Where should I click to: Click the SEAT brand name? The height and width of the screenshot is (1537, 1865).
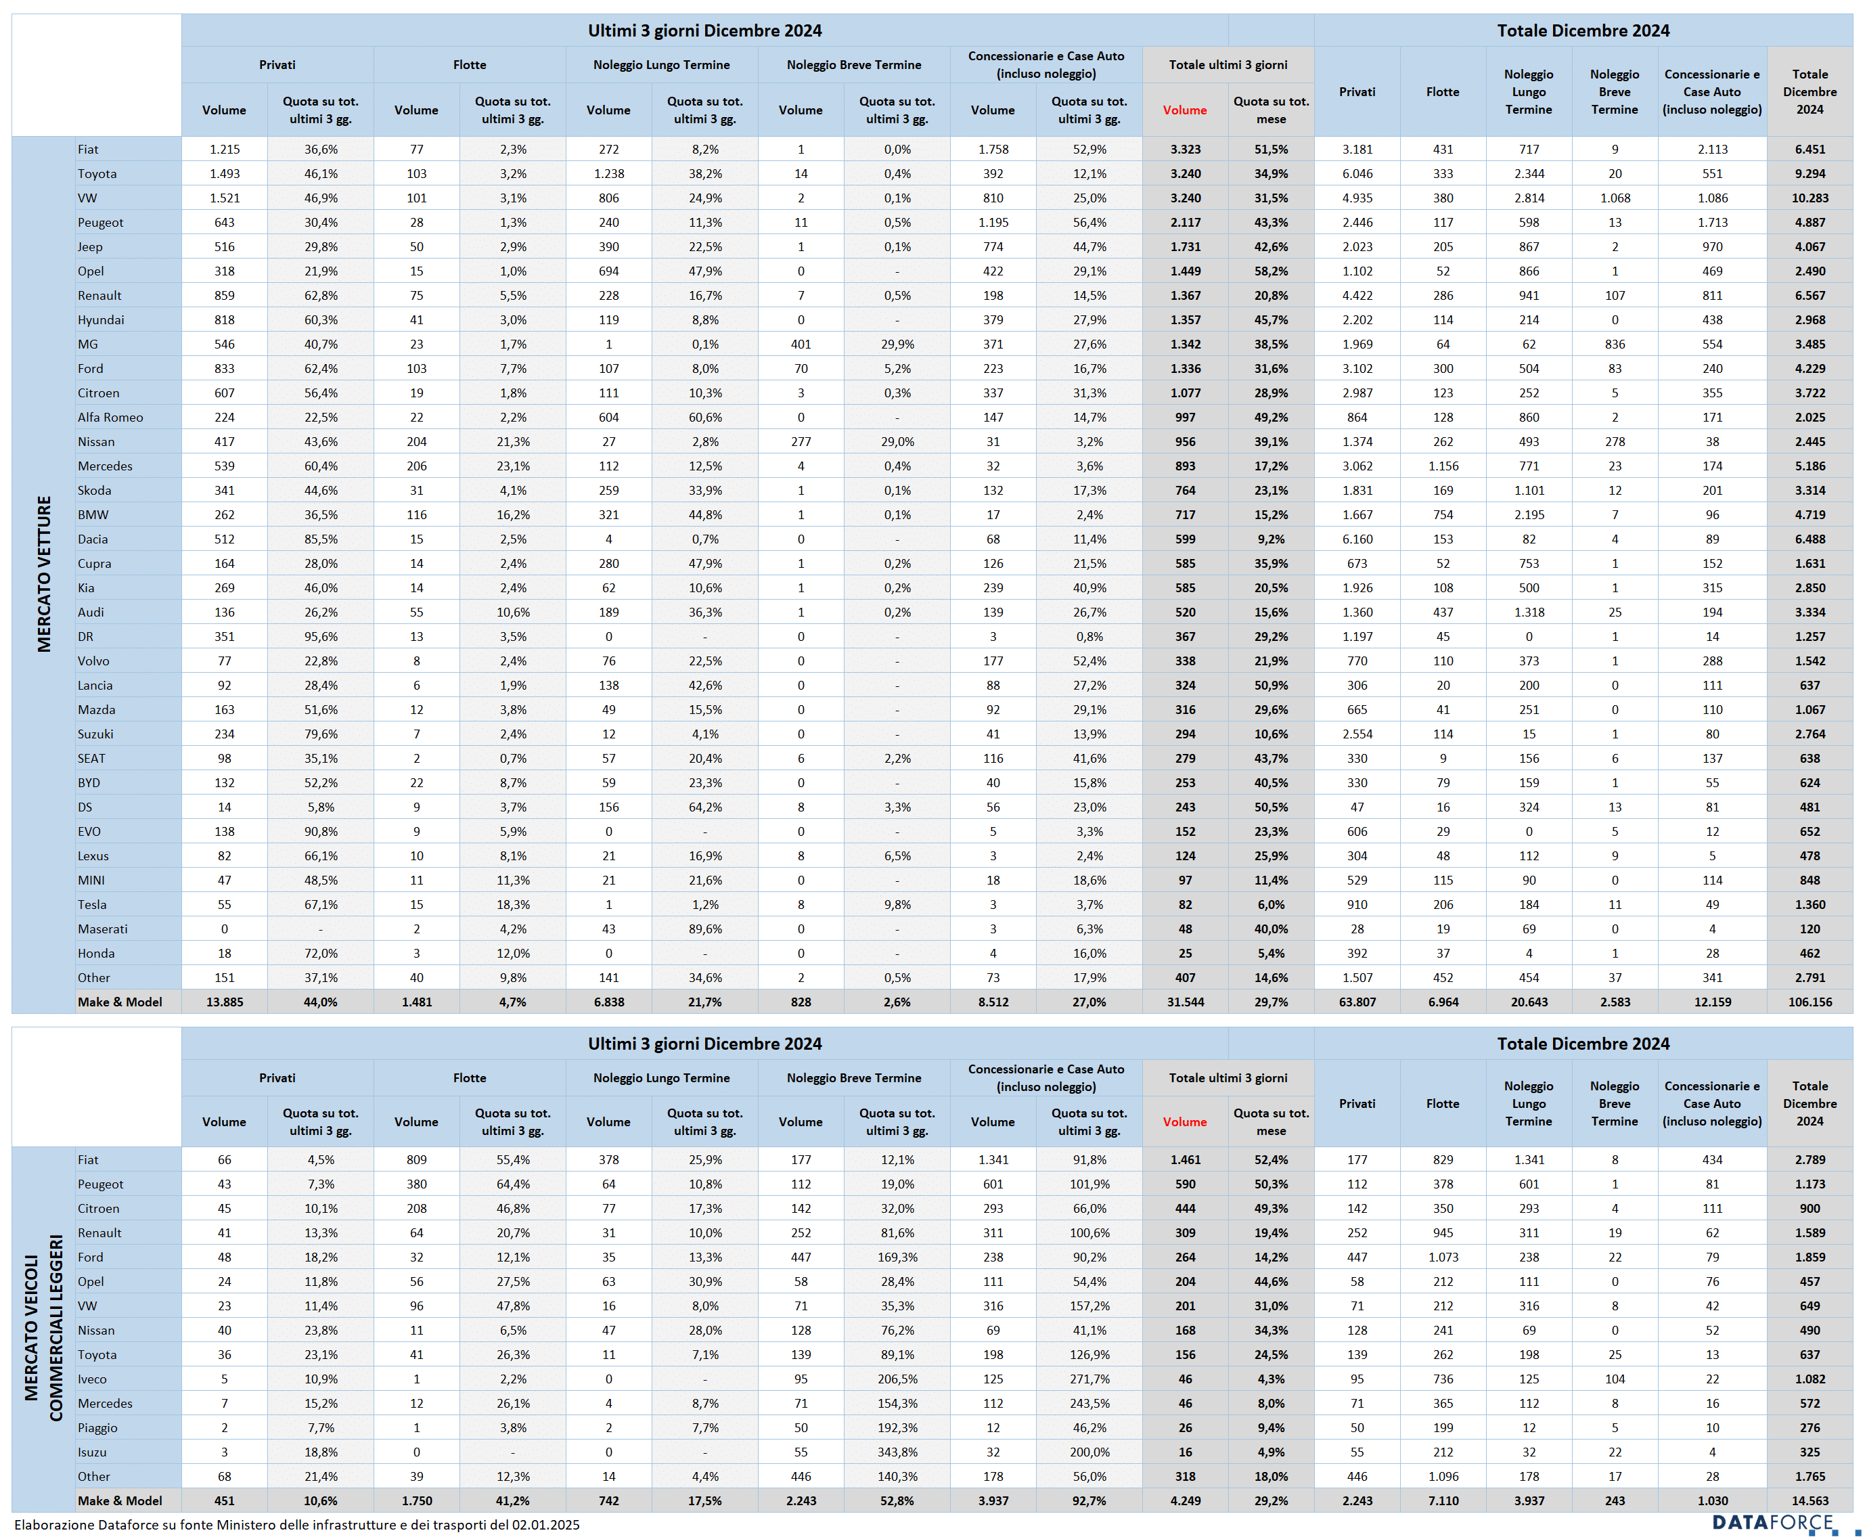click(x=91, y=758)
